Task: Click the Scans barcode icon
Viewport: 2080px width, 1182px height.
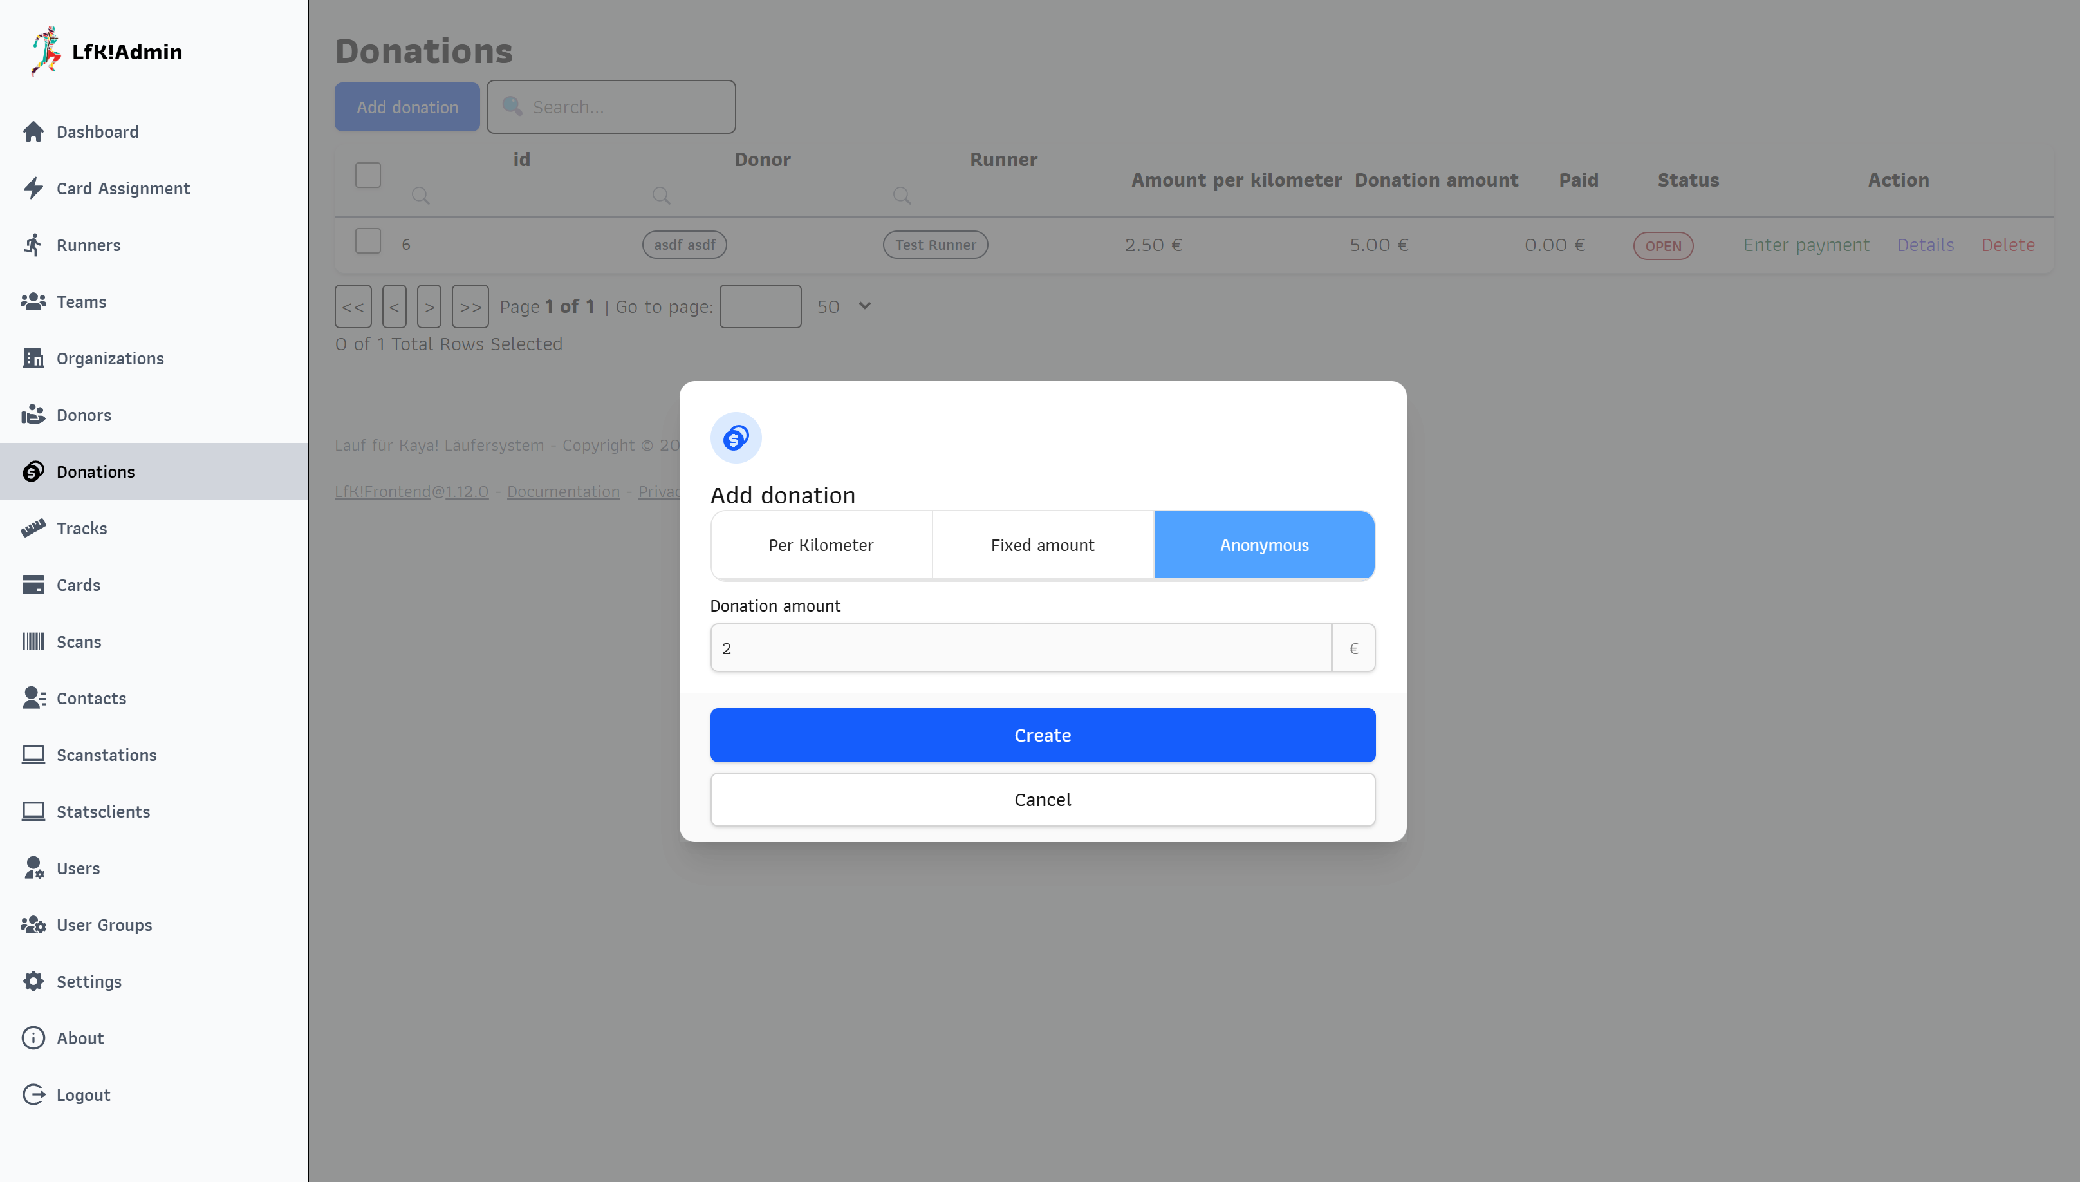Action: point(33,641)
